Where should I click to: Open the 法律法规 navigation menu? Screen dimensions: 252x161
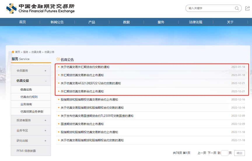195,22
